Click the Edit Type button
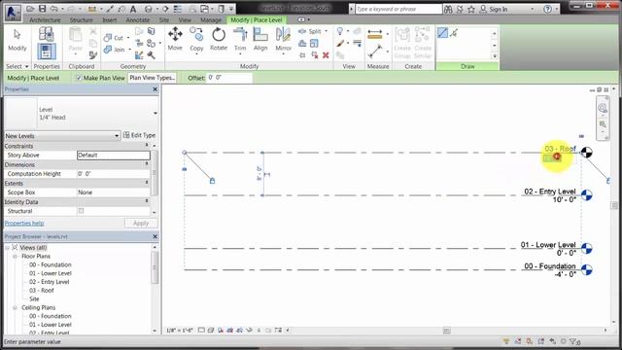Viewport: 622px width, 350px height. pyautogui.click(x=139, y=135)
